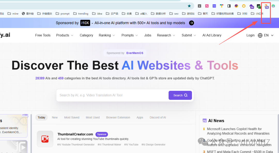
Task: Click the purple Search button
Action: tap(180, 95)
